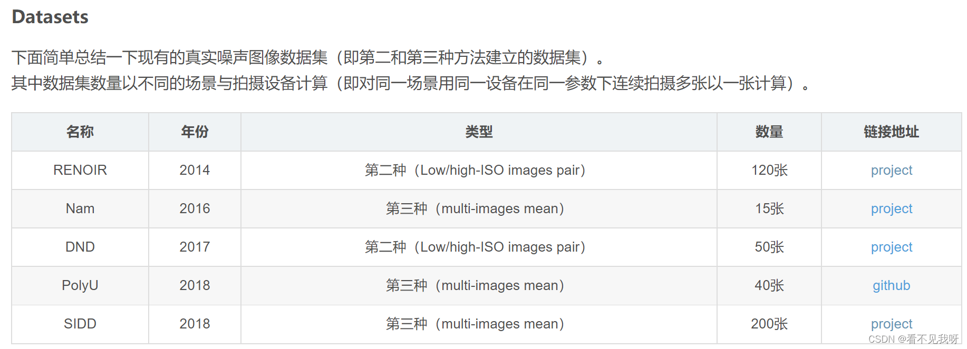This screenshot has width=967, height=349.
Task: Open the SIDD dataset project link
Action: click(891, 323)
